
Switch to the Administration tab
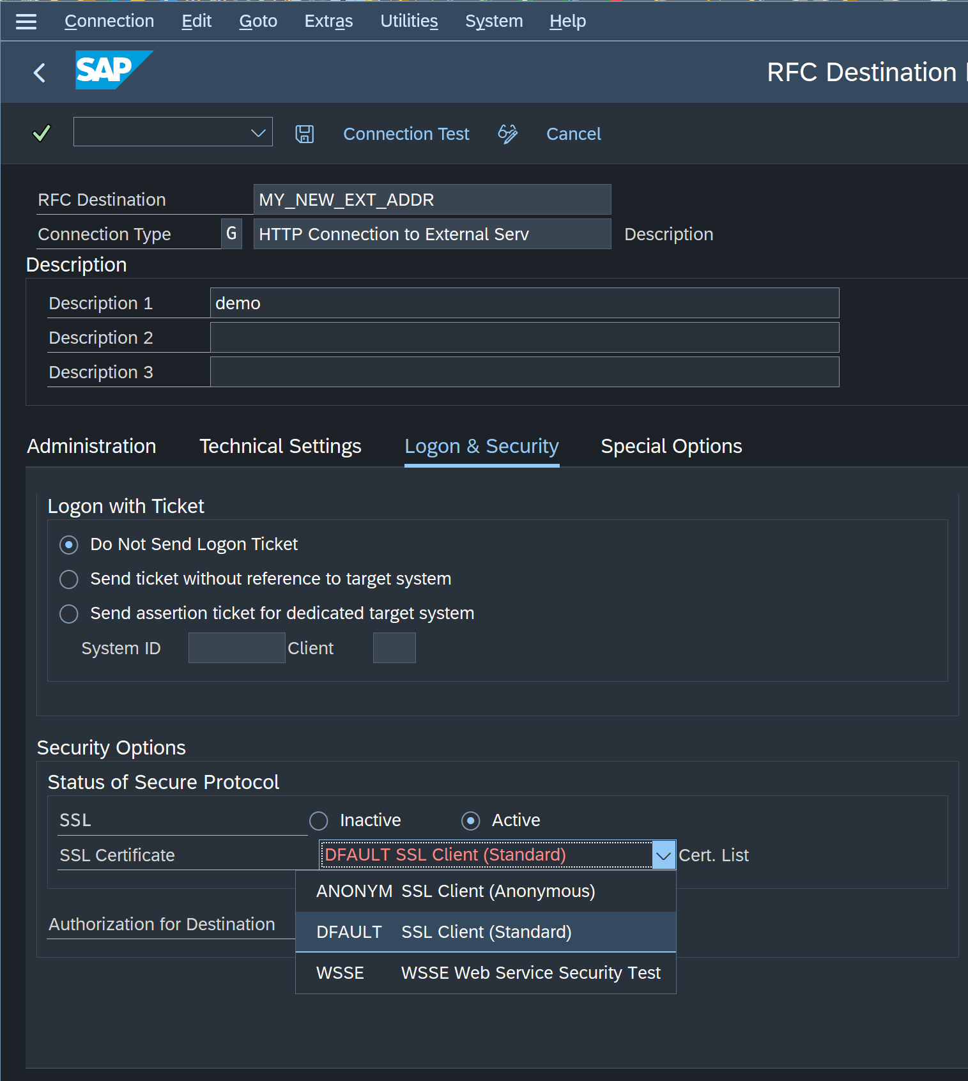[x=91, y=446]
